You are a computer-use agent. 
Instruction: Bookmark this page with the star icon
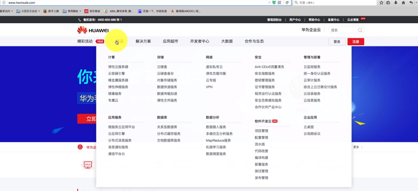(381, 3)
